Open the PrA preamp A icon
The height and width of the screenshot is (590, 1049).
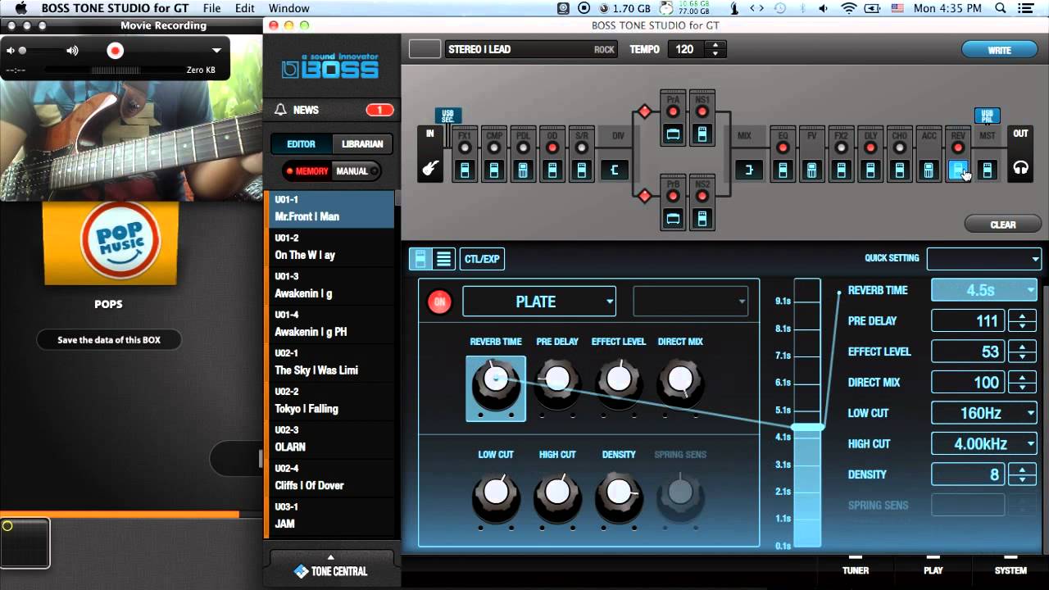[x=673, y=134]
